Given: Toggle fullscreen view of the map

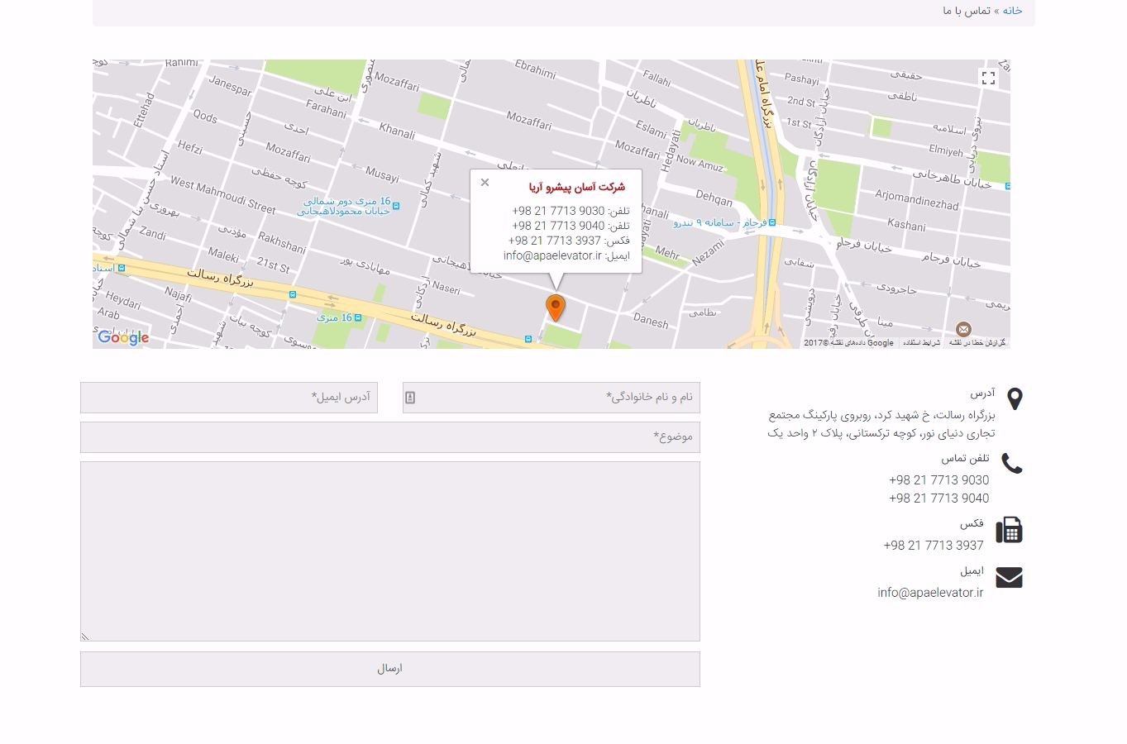Looking at the screenshot, I should [988, 79].
